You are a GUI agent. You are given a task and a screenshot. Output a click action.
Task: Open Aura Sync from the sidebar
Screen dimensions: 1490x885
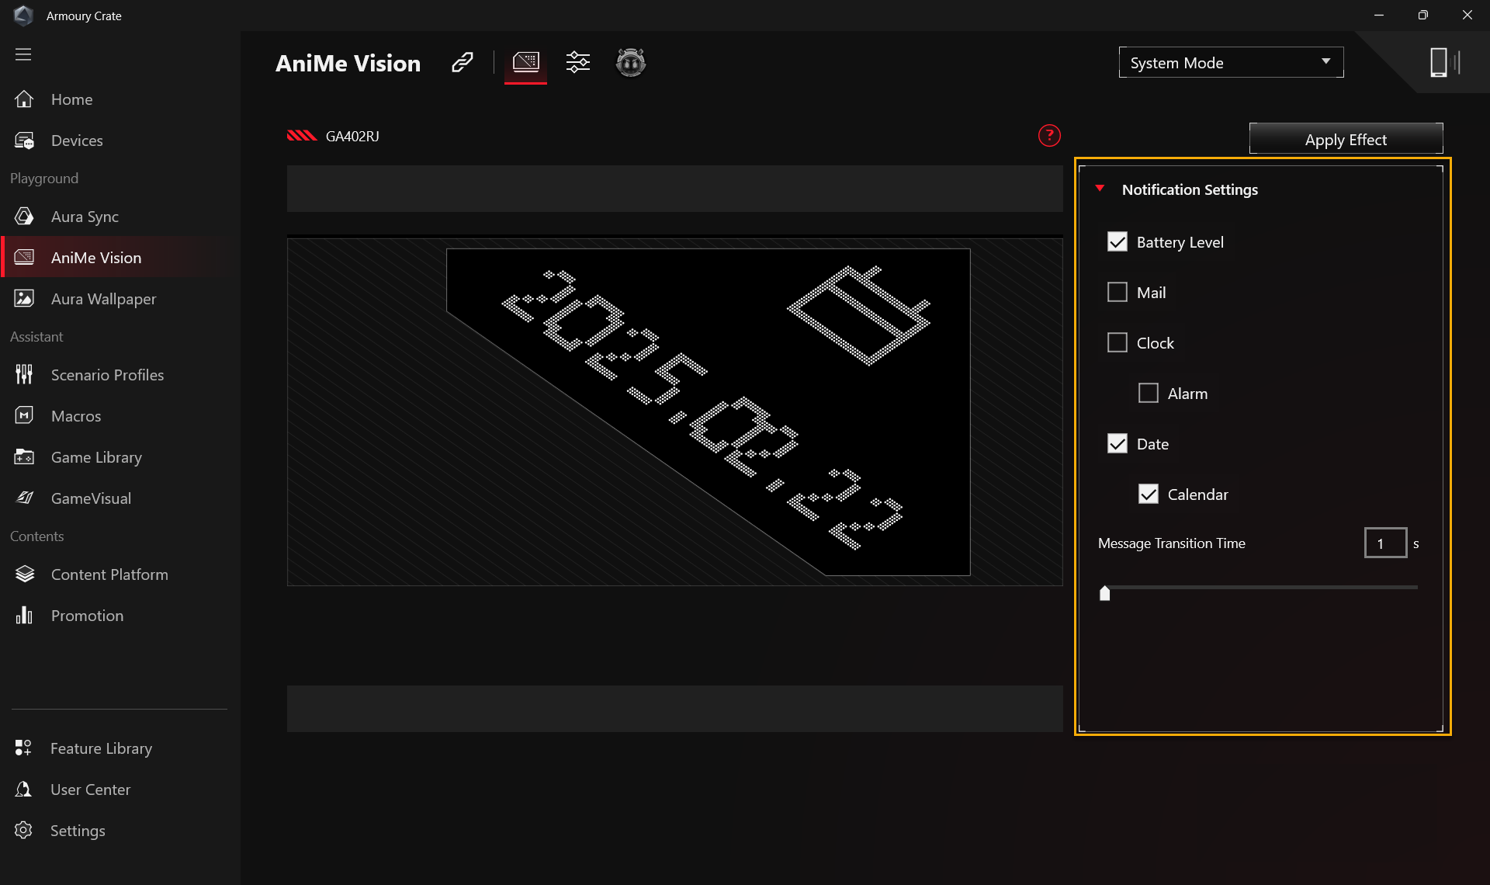(85, 217)
